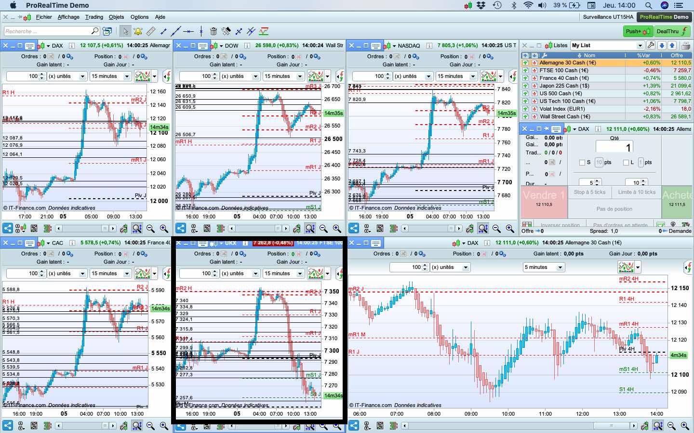This screenshot has width=694, height=433.
Task: Select the ruler measuring tool
Action: (x=151, y=31)
